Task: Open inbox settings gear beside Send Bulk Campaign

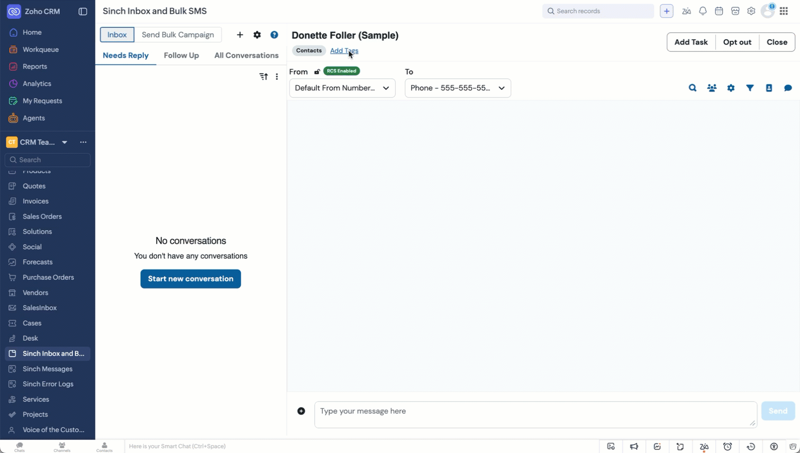Action: tap(257, 35)
